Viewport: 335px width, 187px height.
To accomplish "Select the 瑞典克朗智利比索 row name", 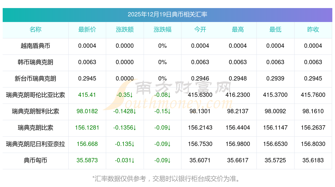I will pyautogui.click(x=35, y=111).
